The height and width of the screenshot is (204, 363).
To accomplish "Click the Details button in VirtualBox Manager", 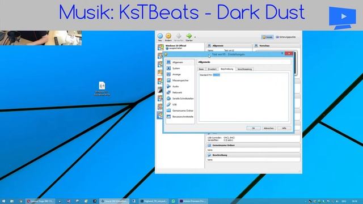I will pyautogui.click(x=267, y=37).
